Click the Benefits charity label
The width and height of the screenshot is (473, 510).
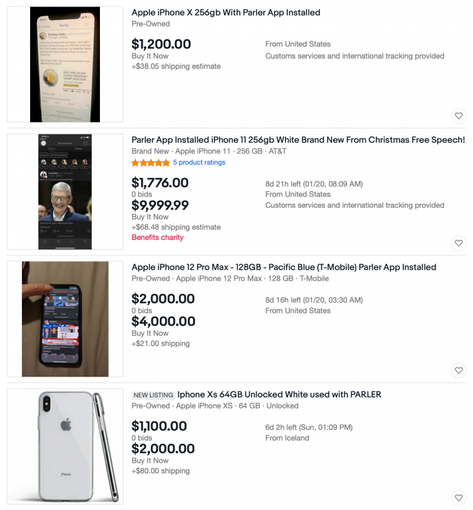click(157, 237)
